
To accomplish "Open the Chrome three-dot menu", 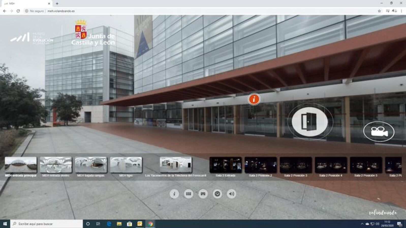I will pyautogui.click(x=401, y=11).
